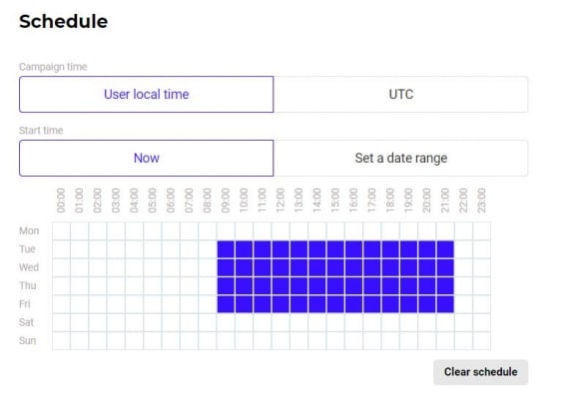
Task: Disable Thursday 15:00 schedule cell
Action: point(335,285)
